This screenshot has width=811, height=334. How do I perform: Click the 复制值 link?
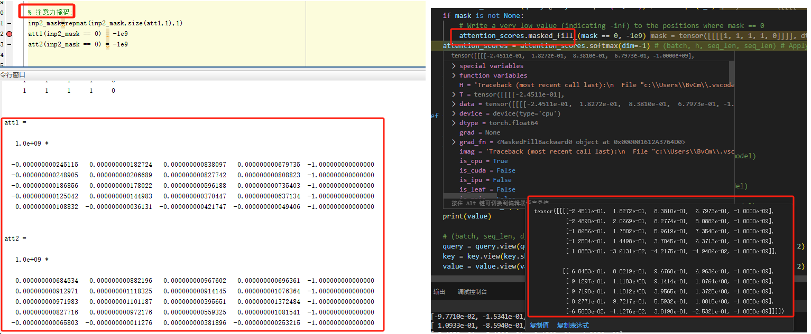(x=539, y=326)
